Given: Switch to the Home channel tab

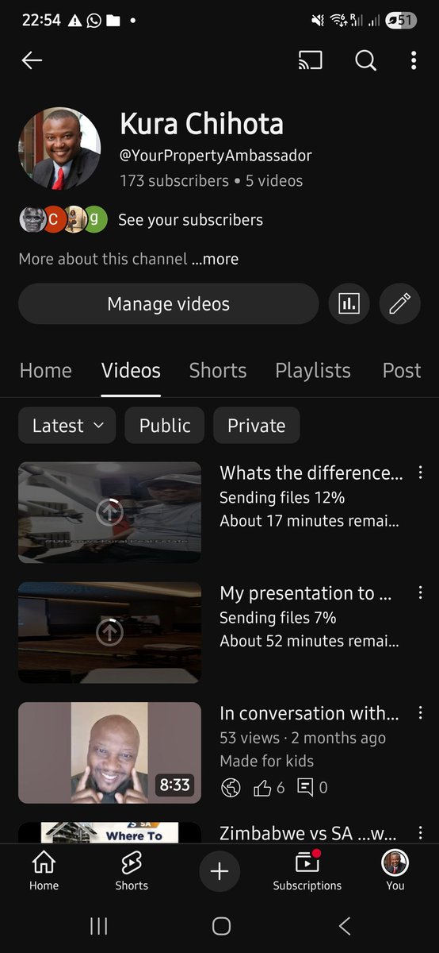Looking at the screenshot, I should coord(45,371).
